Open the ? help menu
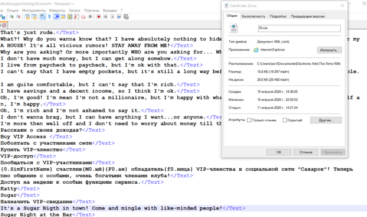 (x=121, y=10)
